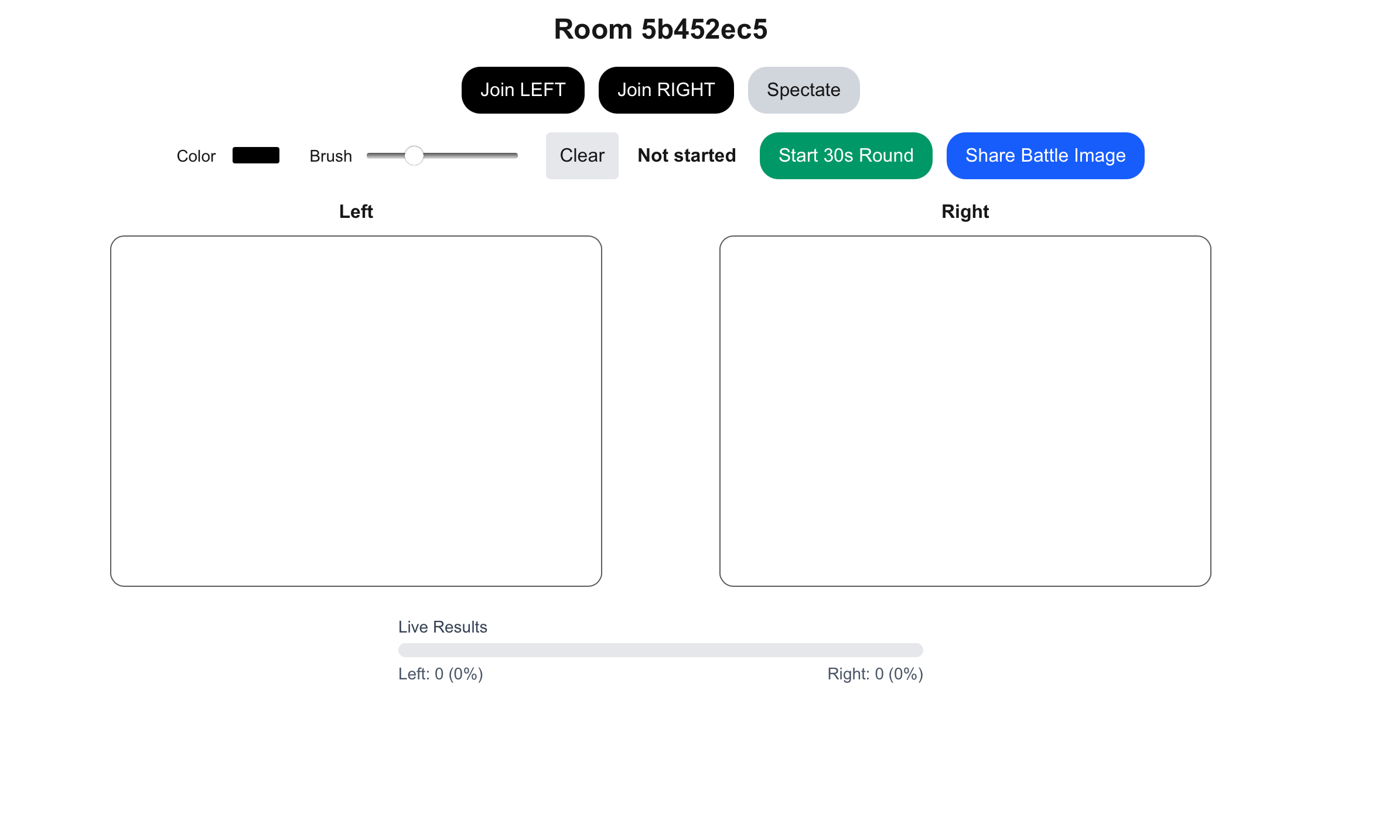
Task: Click the Join LEFT button
Action: 523,90
